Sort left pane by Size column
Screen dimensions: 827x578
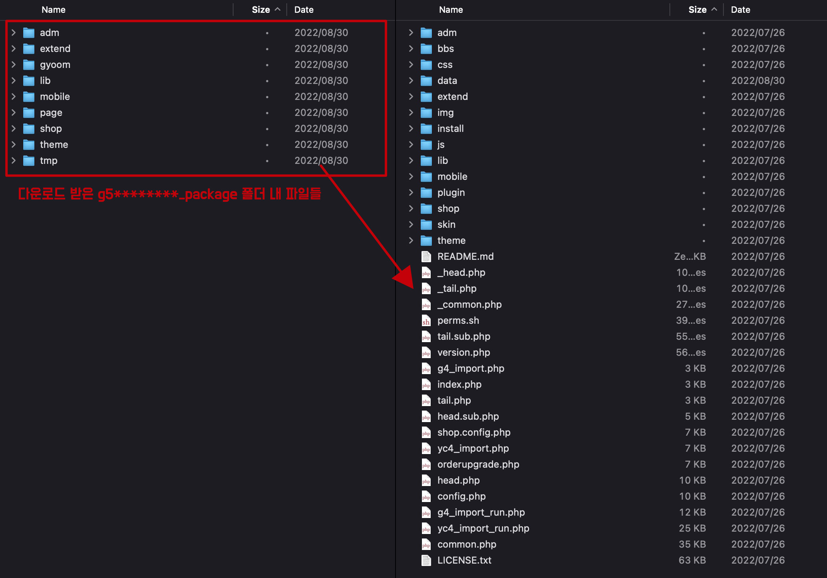point(261,10)
